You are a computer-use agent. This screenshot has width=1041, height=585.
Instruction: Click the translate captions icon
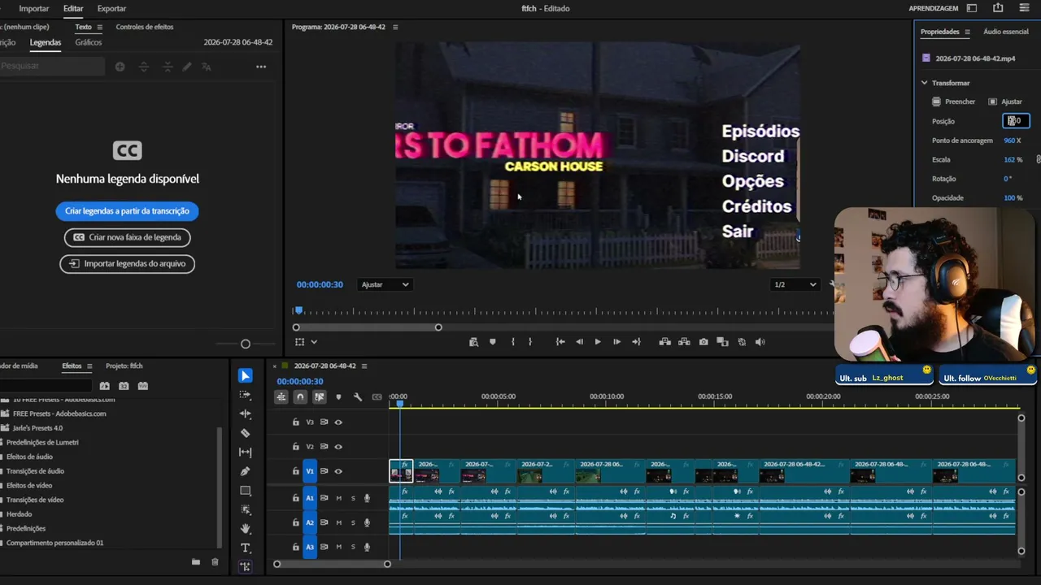[x=207, y=67]
